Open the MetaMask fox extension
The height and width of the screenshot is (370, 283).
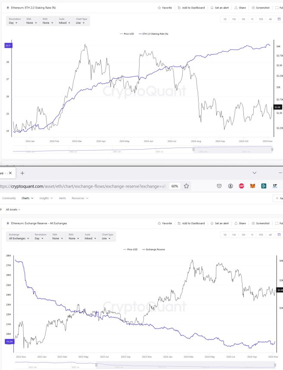[252, 186]
